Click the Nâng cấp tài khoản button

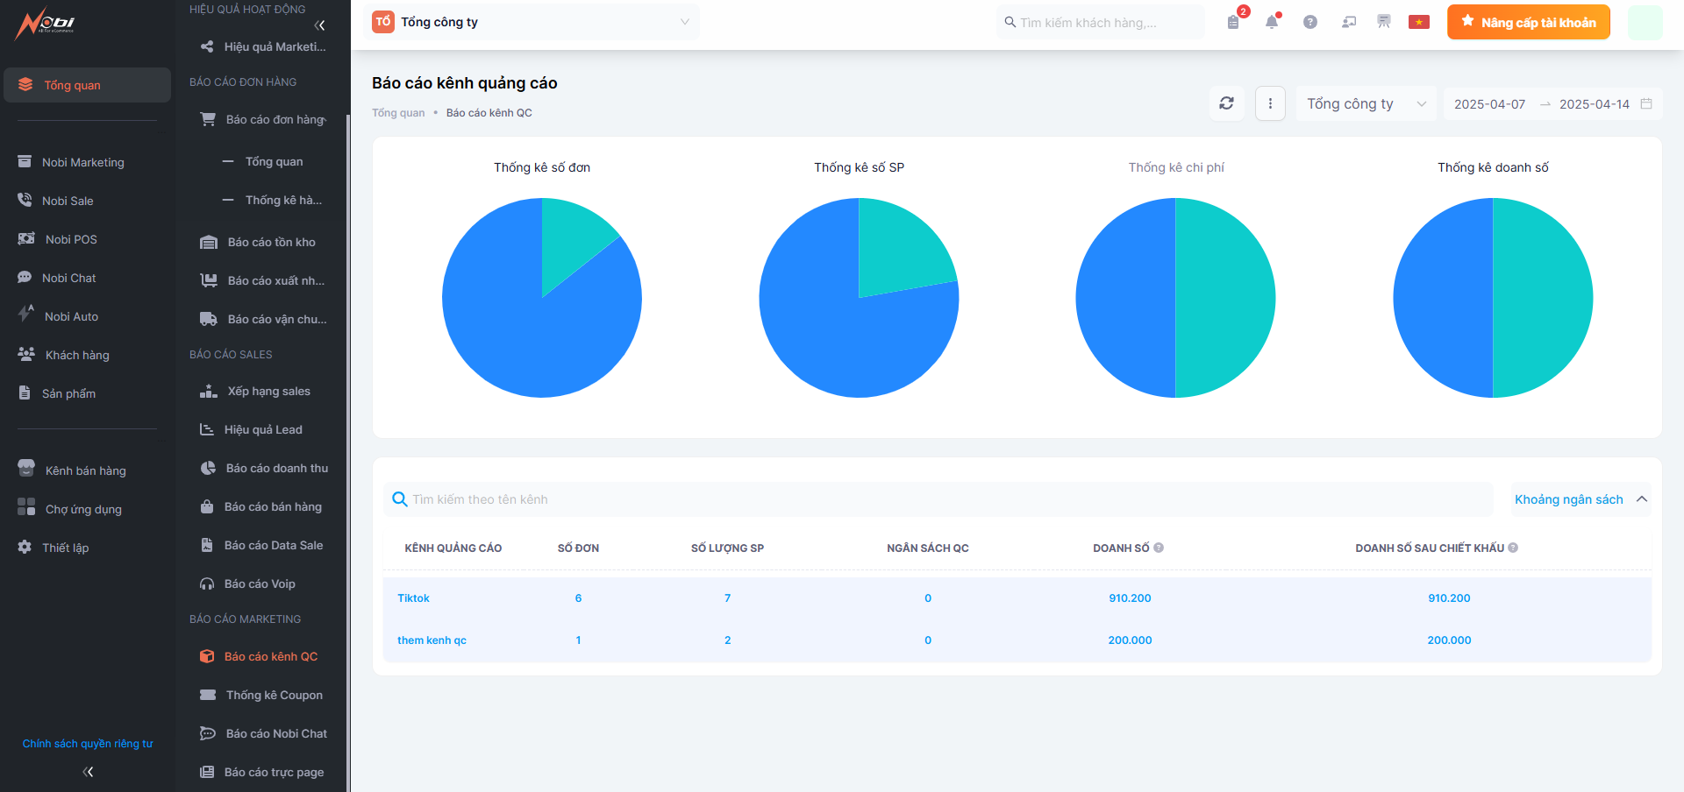pyautogui.click(x=1528, y=23)
